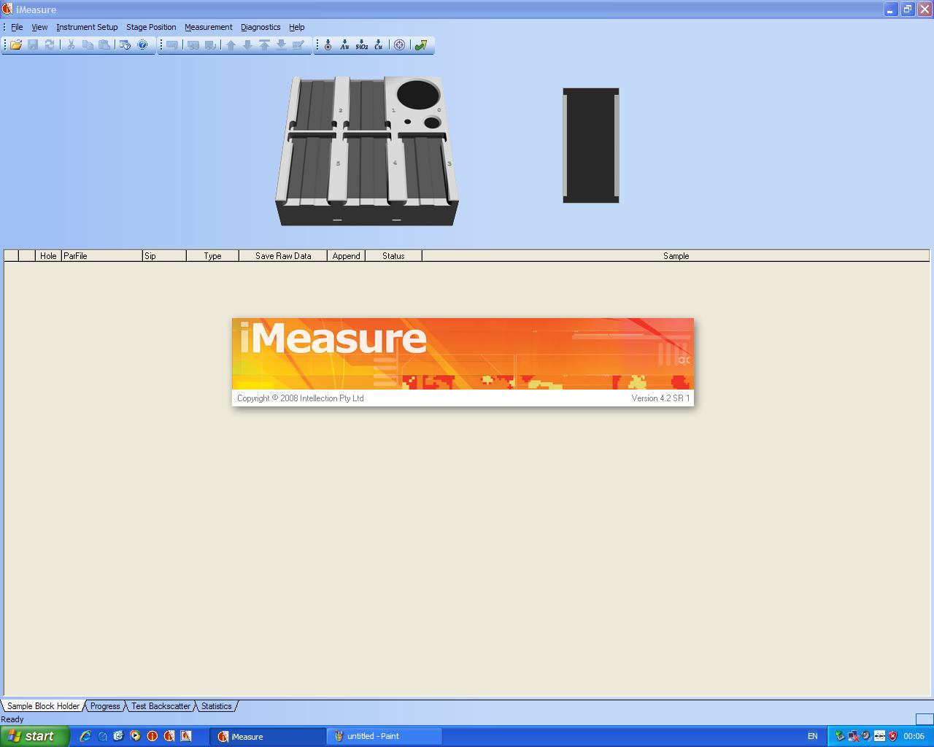This screenshot has height=747, width=934.
Task: Click the crosshair target toolbar icon
Action: [399, 45]
